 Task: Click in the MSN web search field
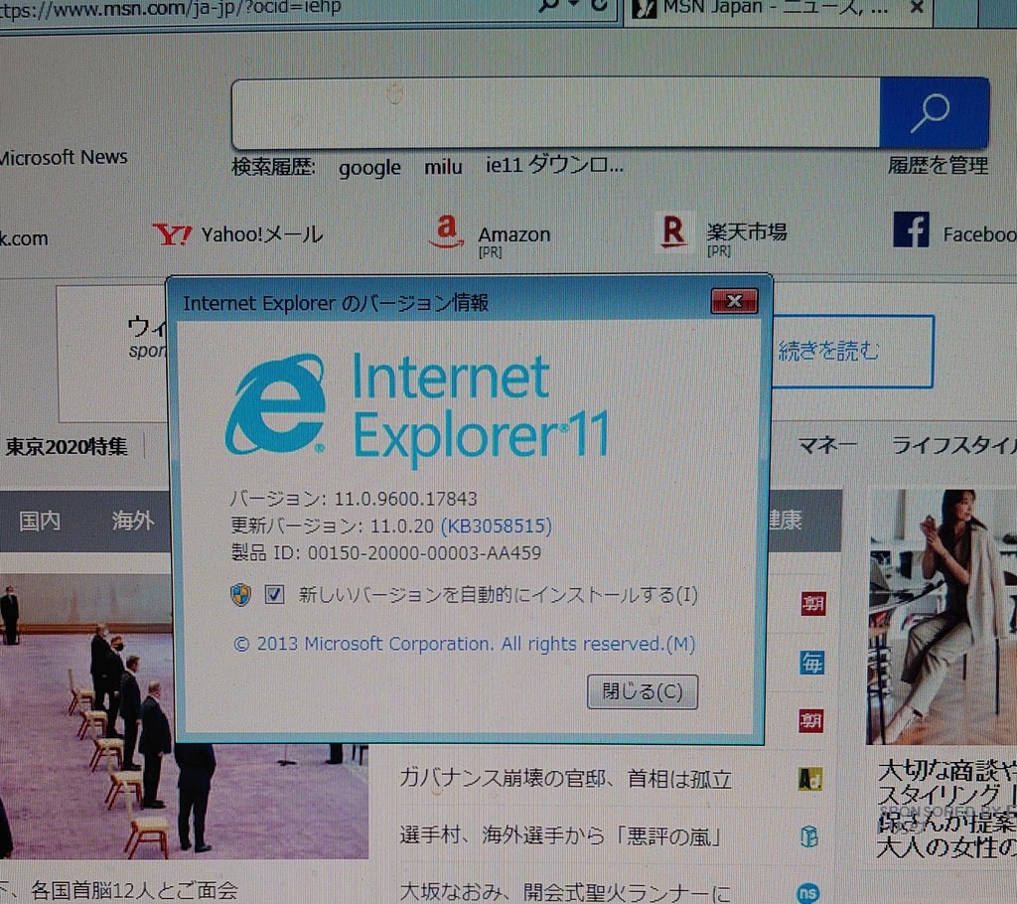(x=556, y=113)
